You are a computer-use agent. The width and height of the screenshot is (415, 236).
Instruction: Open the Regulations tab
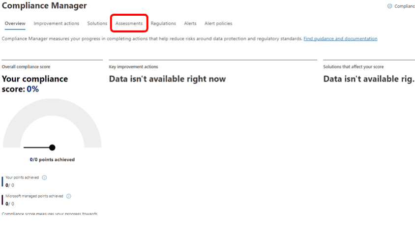(163, 23)
